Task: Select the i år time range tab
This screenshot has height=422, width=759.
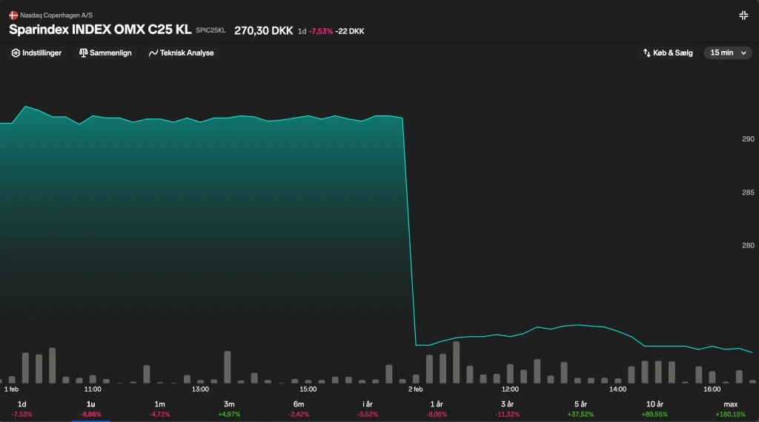Action: coord(368,409)
